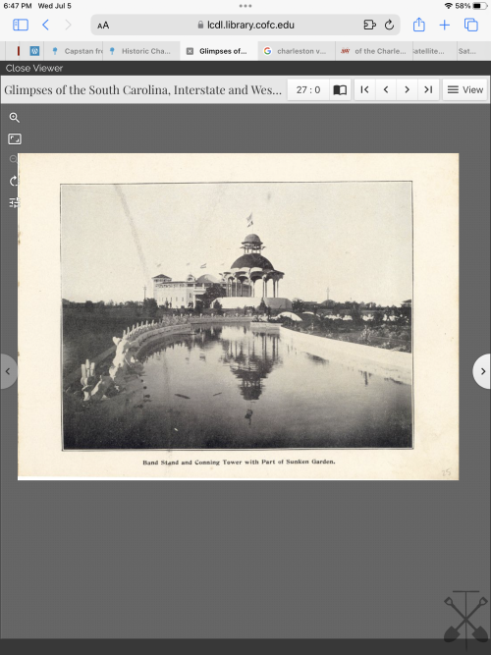Go to next page in toolbar
The height and width of the screenshot is (655, 491).
(407, 89)
